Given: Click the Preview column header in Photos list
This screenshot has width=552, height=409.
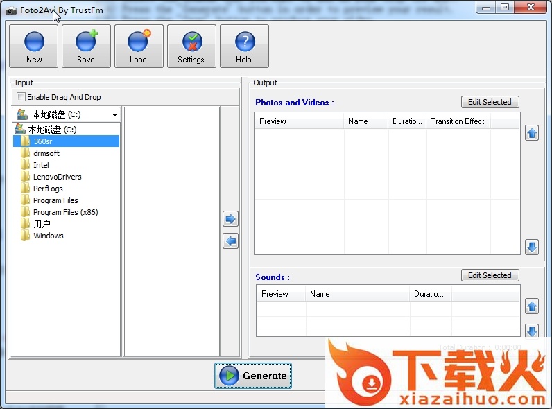Looking at the screenshot, I should coord(300,121).
